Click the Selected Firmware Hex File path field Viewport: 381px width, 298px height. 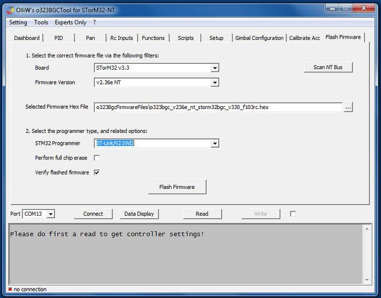[218, 107]
